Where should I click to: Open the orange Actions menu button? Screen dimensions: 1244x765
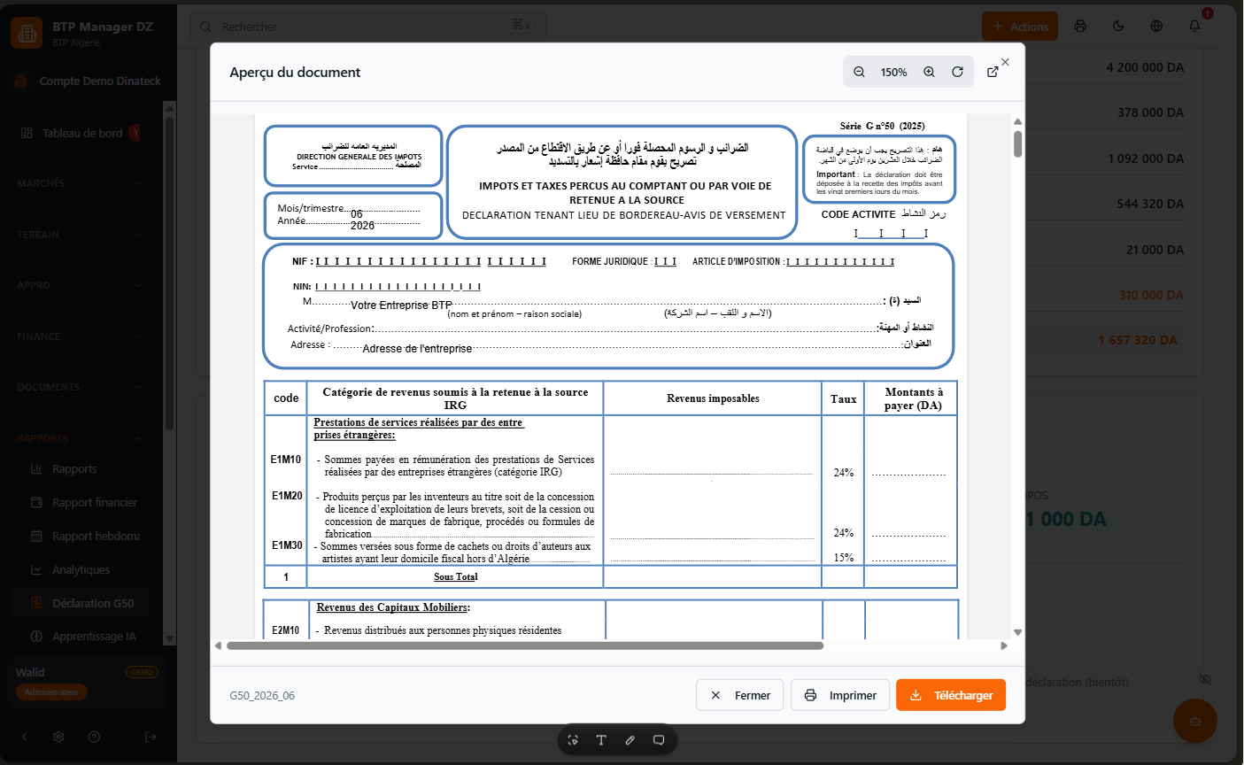pos(1020,27)
